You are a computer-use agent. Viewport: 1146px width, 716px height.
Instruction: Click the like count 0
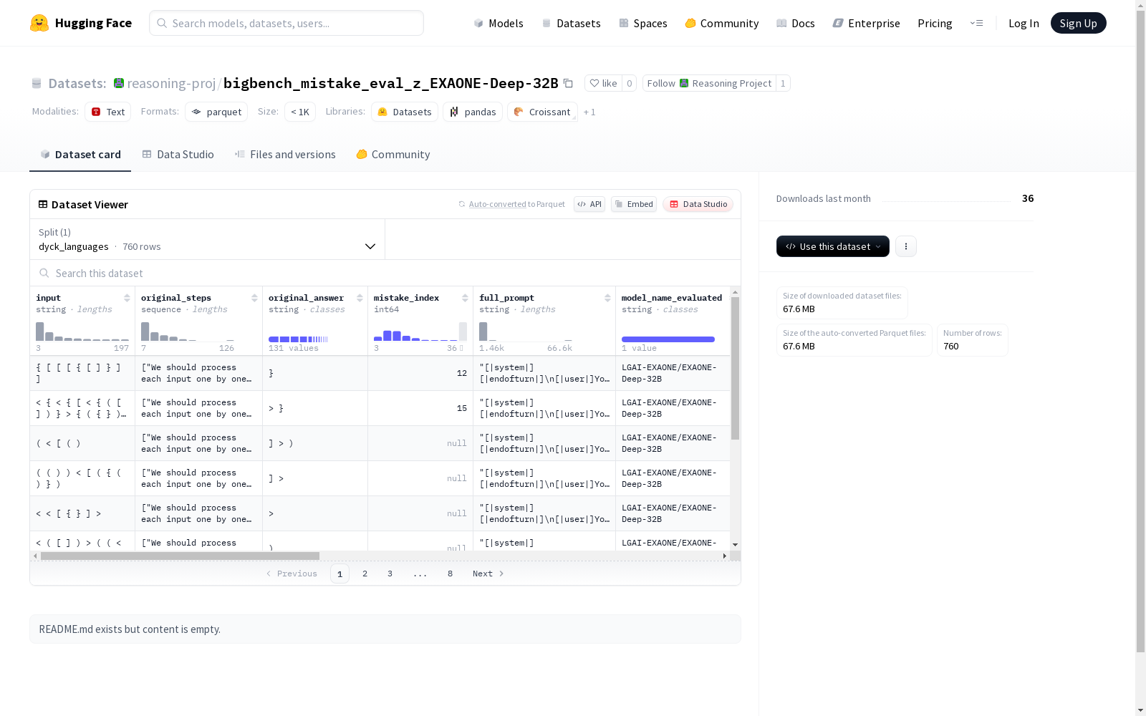click(x=629, y=83)
